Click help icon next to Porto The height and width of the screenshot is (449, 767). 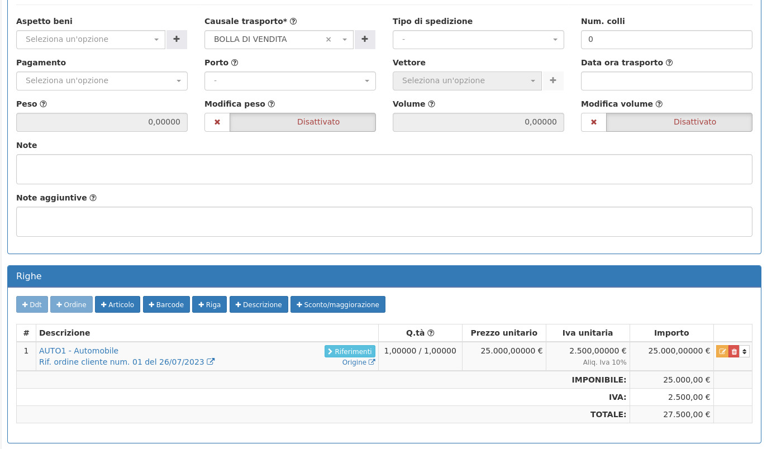[235, 63]
